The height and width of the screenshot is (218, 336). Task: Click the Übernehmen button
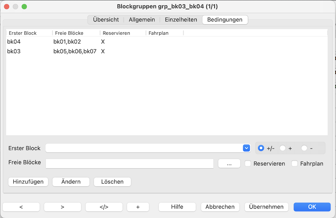pyautogui.click(x=266, y=207)
